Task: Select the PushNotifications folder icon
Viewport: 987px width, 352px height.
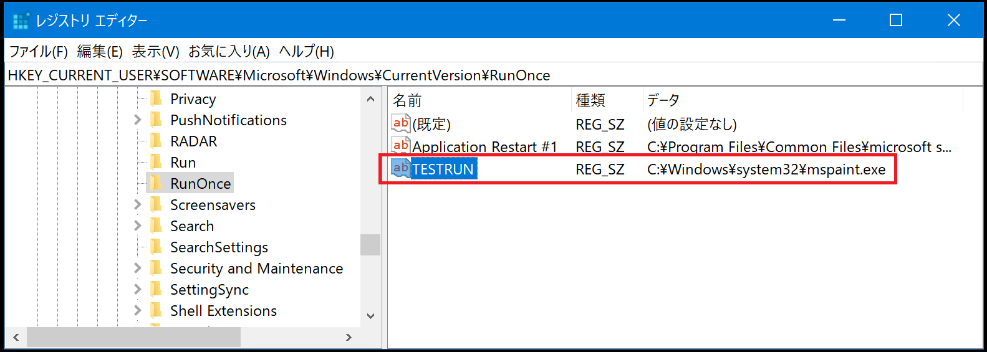Action: pos(156,120)
